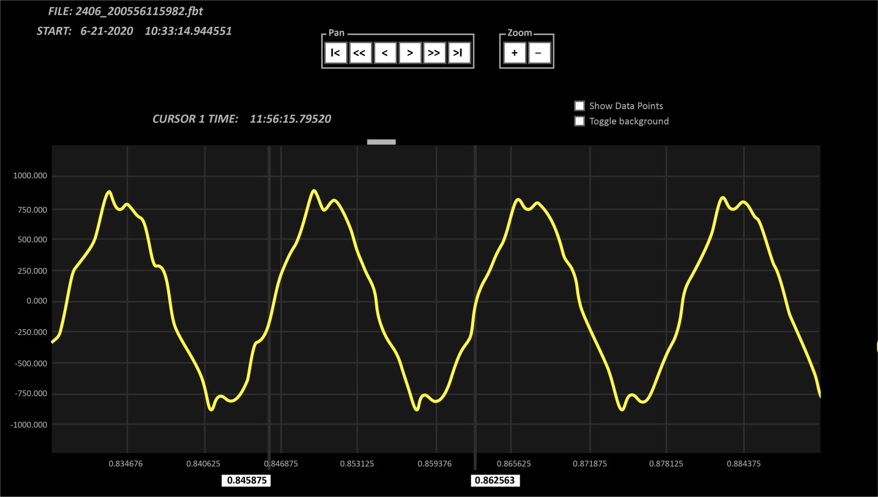Enable the Show Data Points checkbox
The width and height of the screenshot is (878, 497).
(579, 106)
